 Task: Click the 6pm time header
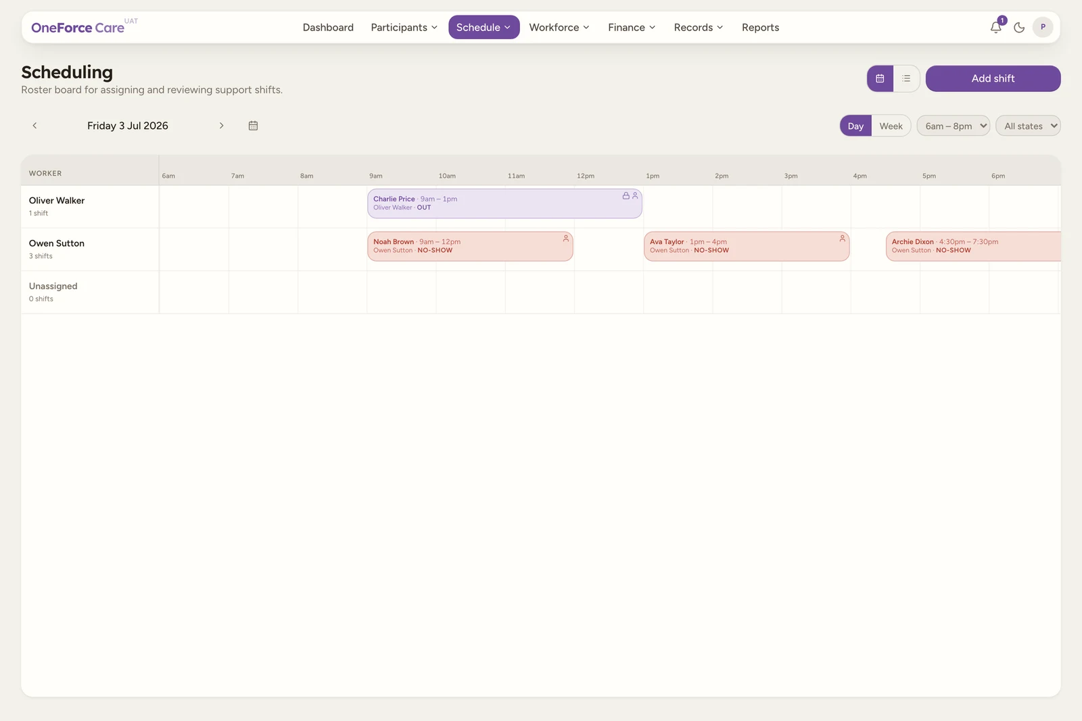coord(998,176)
